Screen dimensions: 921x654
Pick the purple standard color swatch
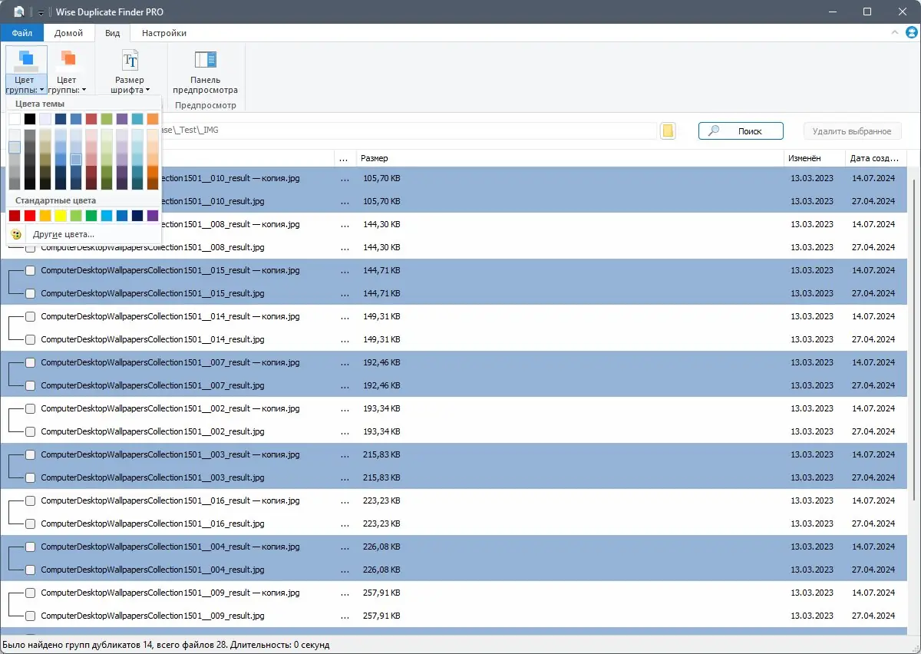tap(153, 216)
